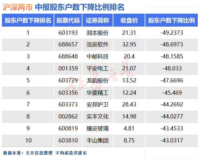Click the 股东户数下降比例 column header
This screenshot has height=159, width=198.
171,20
